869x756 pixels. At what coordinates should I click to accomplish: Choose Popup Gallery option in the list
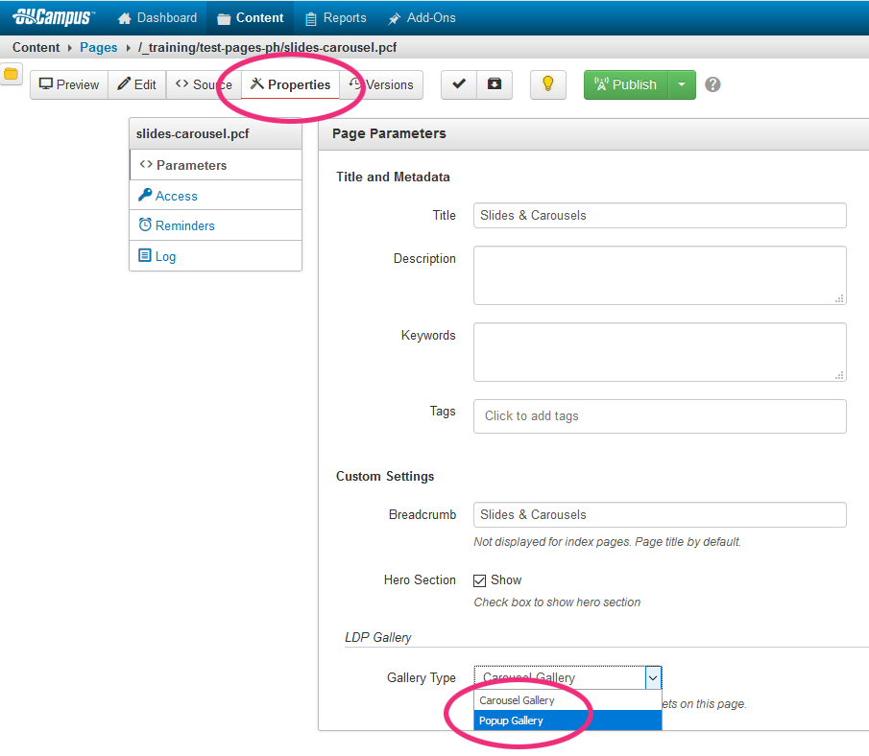pyautogui.click(x=568, y=721)
